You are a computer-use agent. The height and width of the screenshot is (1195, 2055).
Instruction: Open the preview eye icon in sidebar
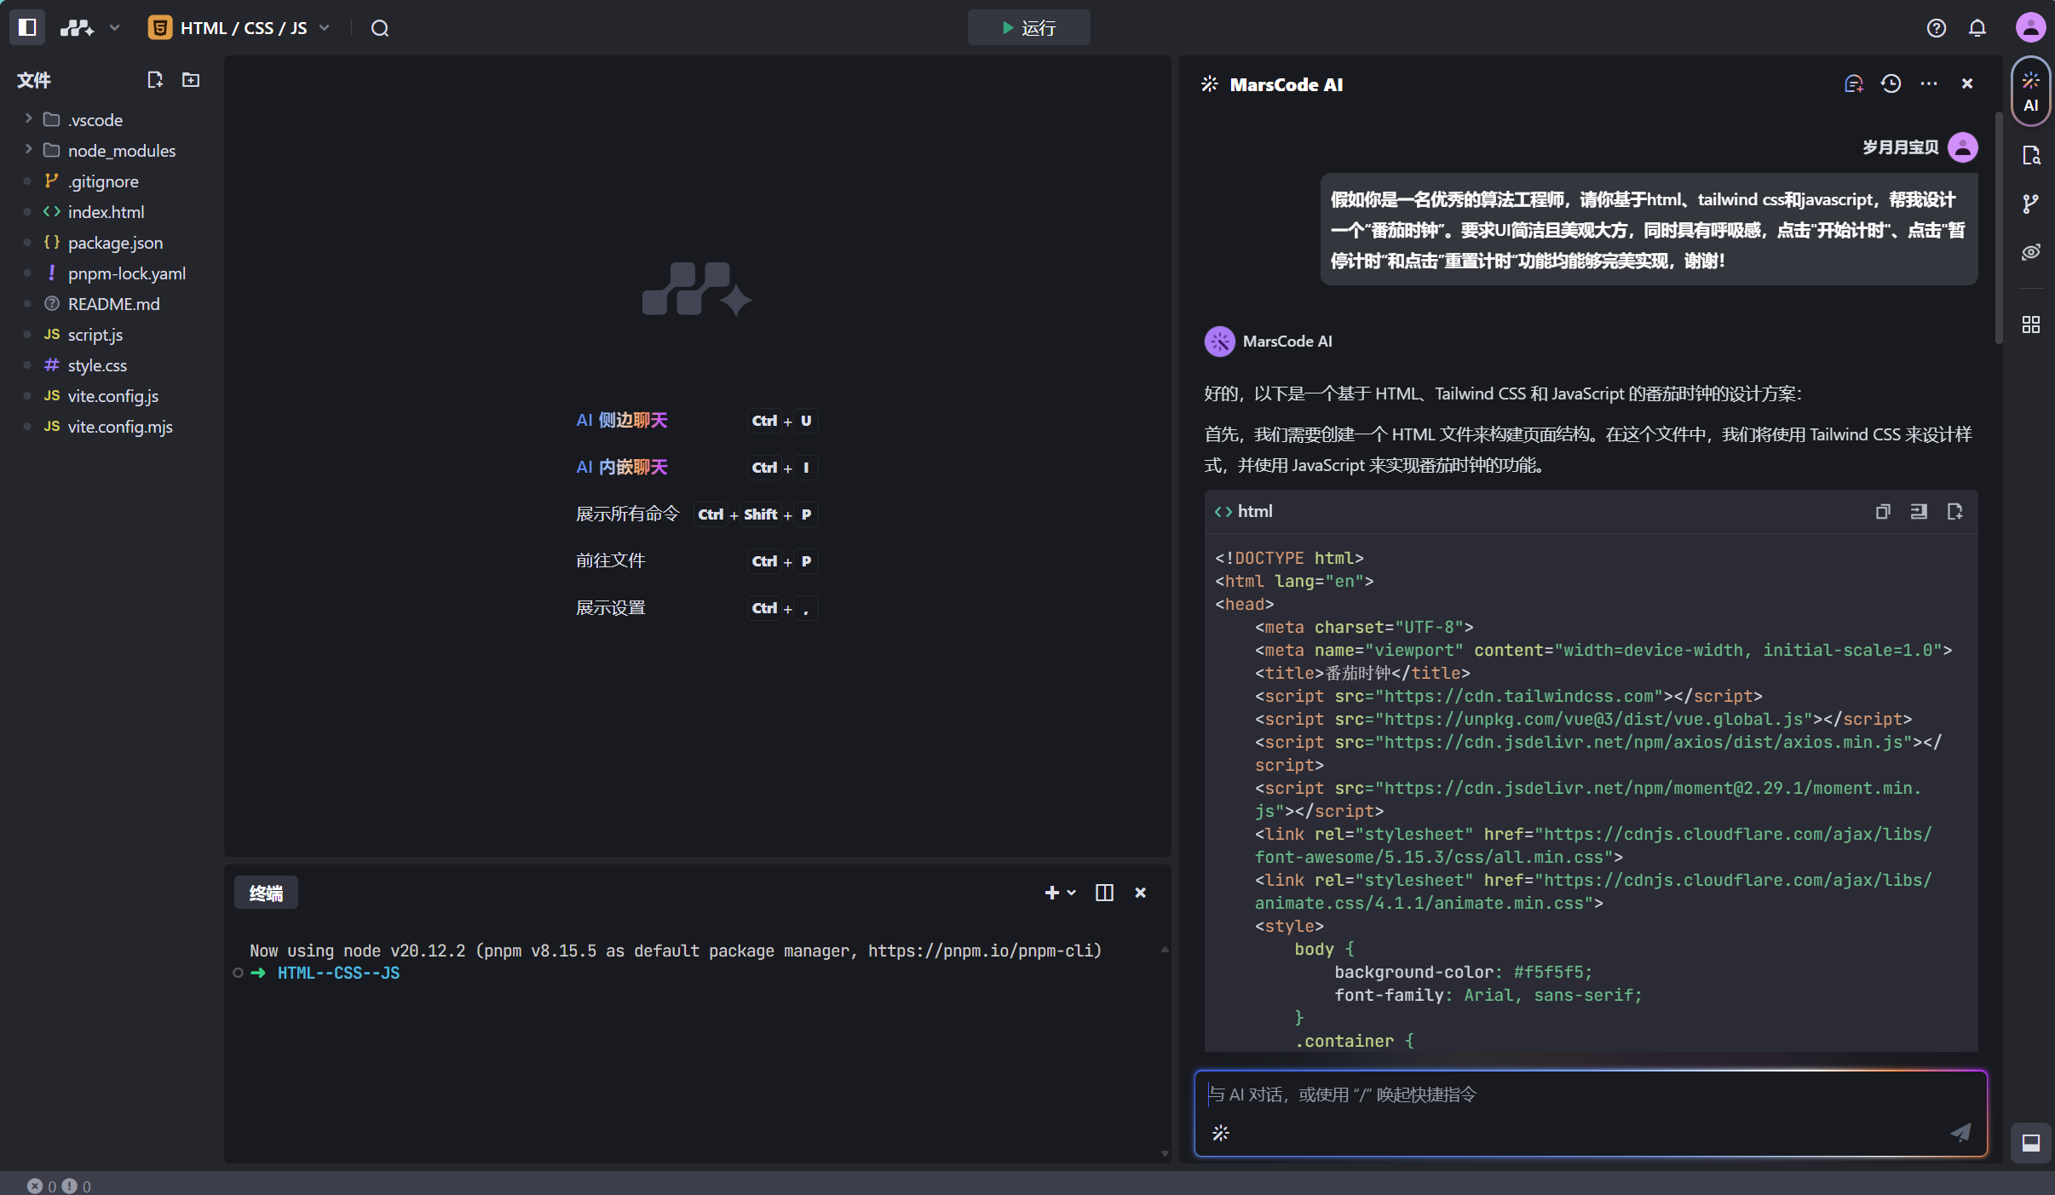2031,252
